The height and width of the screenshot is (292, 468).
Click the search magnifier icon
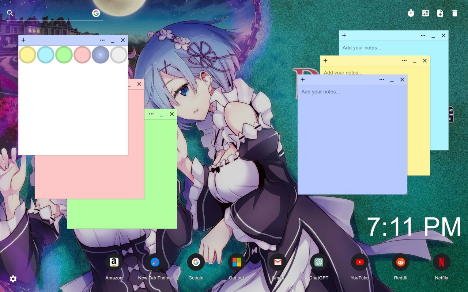[x=10, y=13]
